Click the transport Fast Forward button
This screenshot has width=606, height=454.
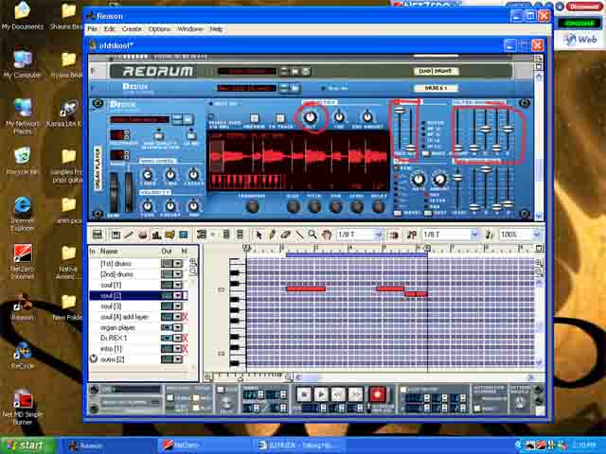point(356,394)
